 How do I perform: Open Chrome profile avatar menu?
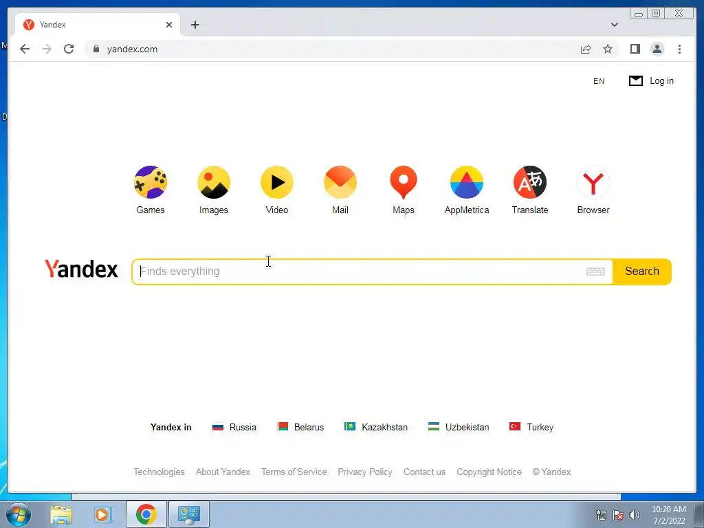tap(657, 49)
